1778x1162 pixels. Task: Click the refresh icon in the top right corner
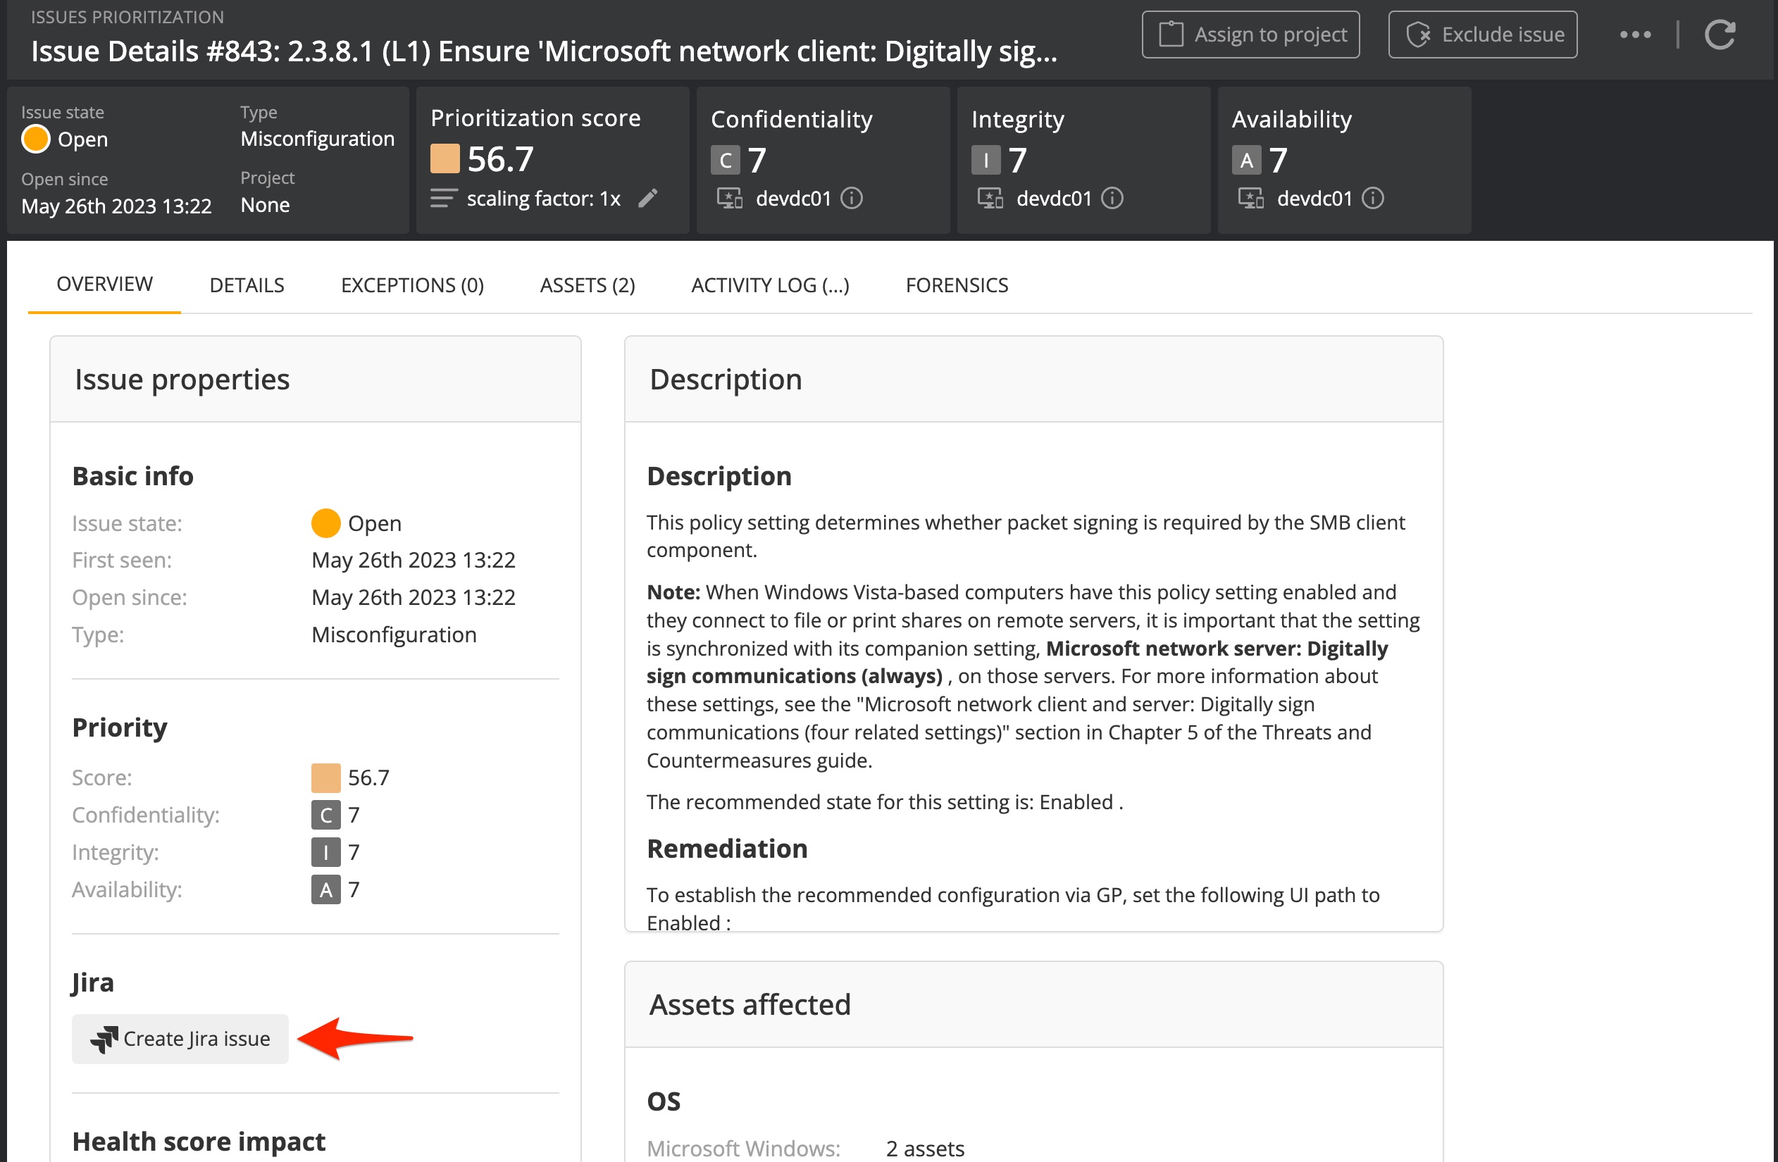1721,34
